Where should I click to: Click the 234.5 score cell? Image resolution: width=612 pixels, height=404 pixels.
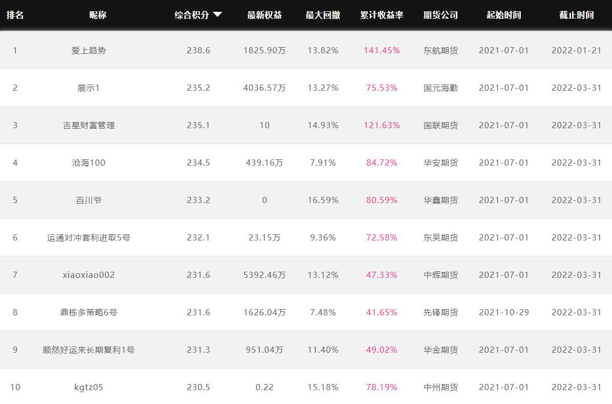[x=198, y=163]
